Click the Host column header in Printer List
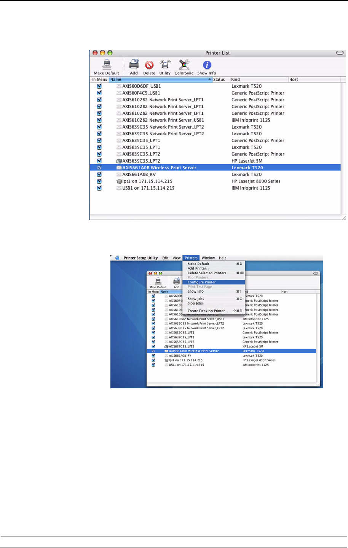348x548 pixels. (314, 80)
